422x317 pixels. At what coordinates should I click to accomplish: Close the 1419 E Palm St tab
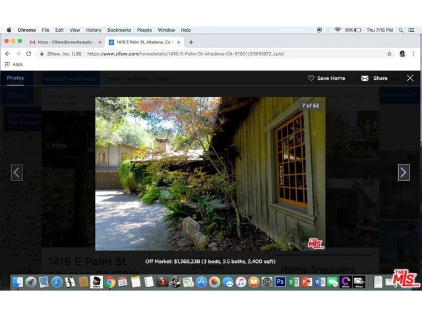coord(179,42)
